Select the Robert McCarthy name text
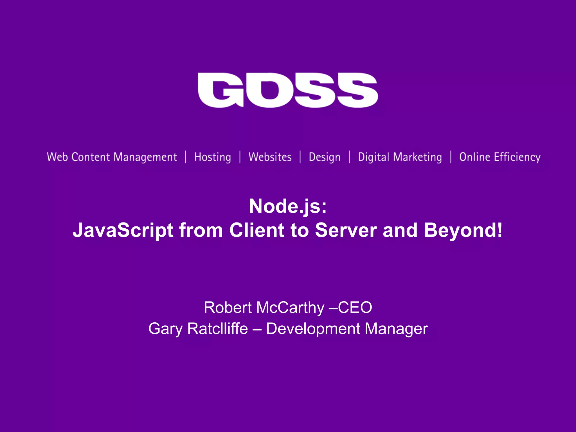This screenshot has width=576, height=432. click(x=264, y=307)
